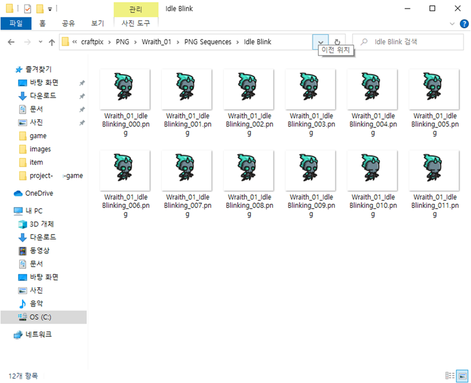Viewport: 471px width, 383px height.
Task: Select 내 PC in the navigation pane
Action: 34,211
